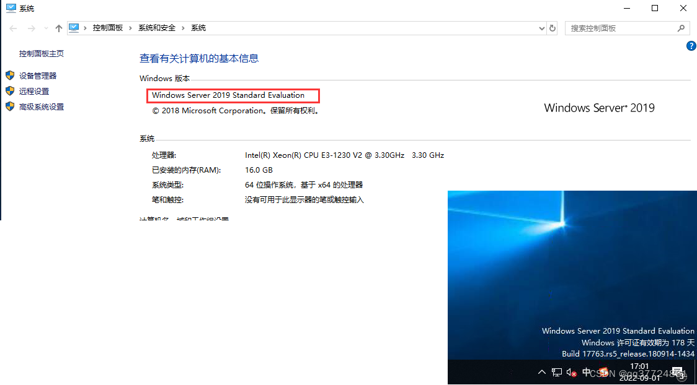This screenshot has width=697, height=385.
Task: Expand the chevron before 控制面板 breadcrumb
Action: point(86,28)
